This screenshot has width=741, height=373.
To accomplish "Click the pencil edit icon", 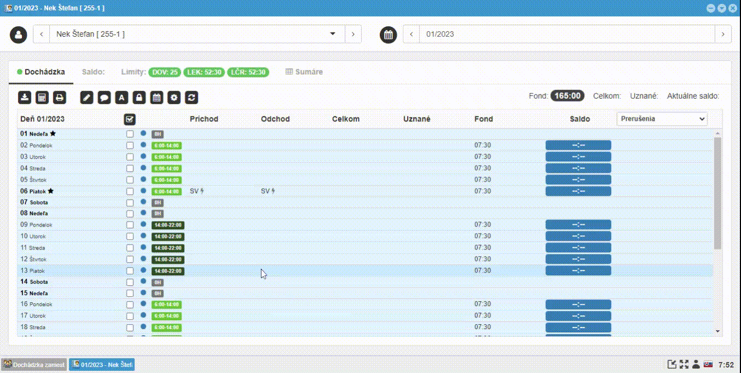I will tap(87, 98).
